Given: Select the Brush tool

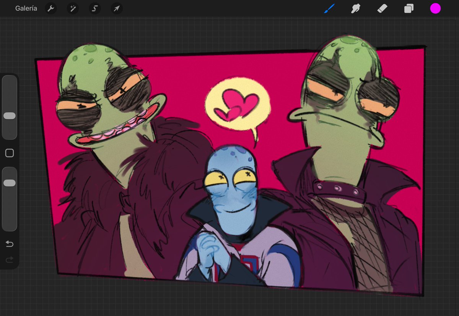Looking at the screenshot, I should tap(329, 8).
